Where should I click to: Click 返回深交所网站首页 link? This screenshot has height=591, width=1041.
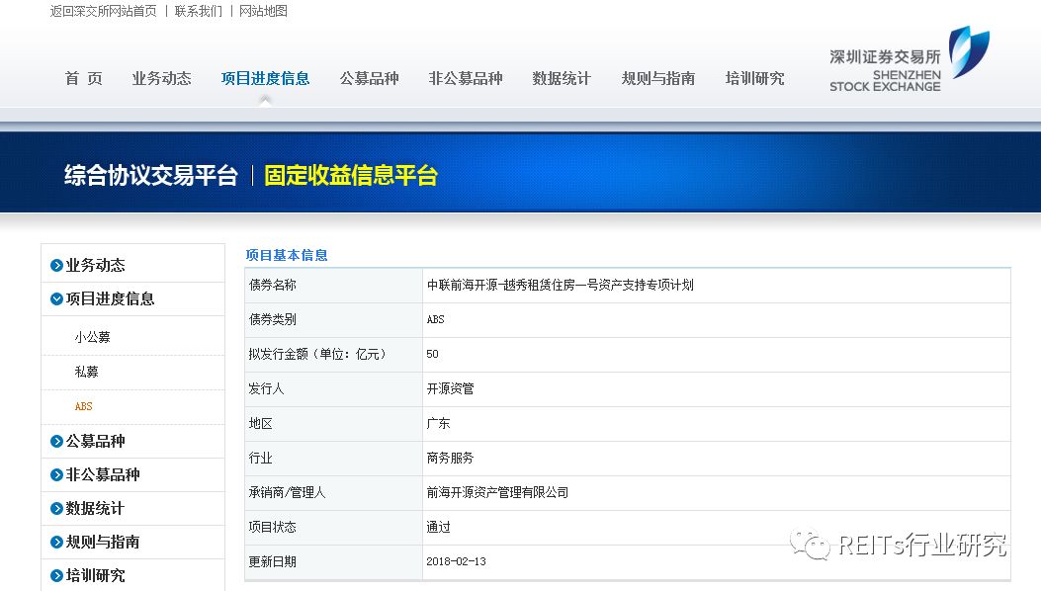tap(103, 11)
